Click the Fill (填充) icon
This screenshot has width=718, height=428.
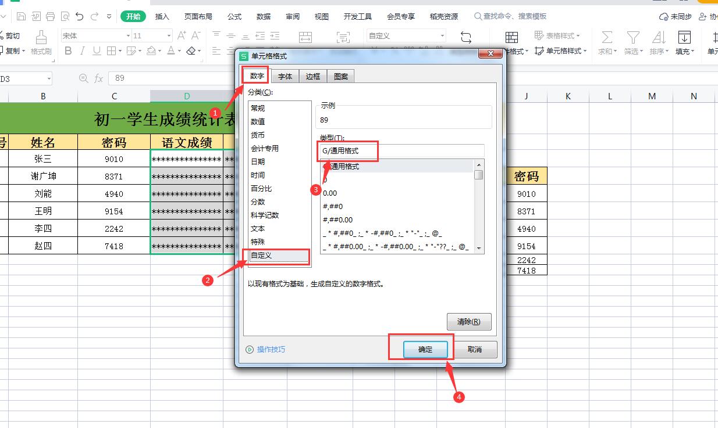tap(684, 38)
